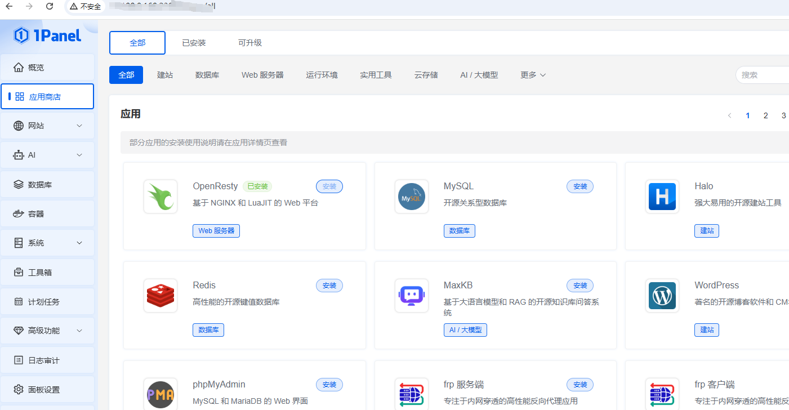Open the MaxKB robot icon
Image resolution: width=789 pixels, height=410 pixels.
click(x=411, y=295)
